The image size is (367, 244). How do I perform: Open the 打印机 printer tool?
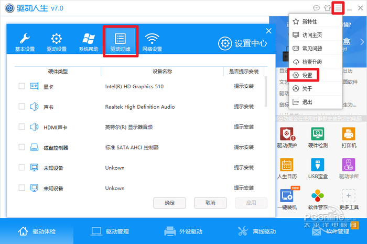[x=349, y=137]
